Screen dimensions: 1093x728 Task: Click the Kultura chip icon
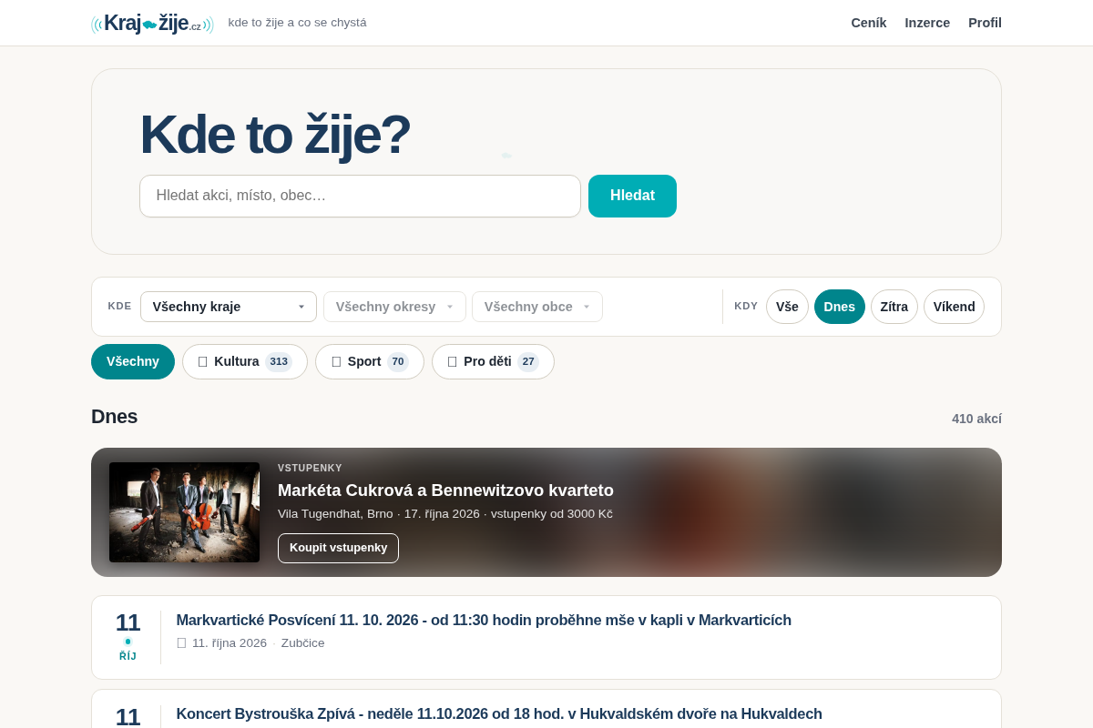coord(202,361)
